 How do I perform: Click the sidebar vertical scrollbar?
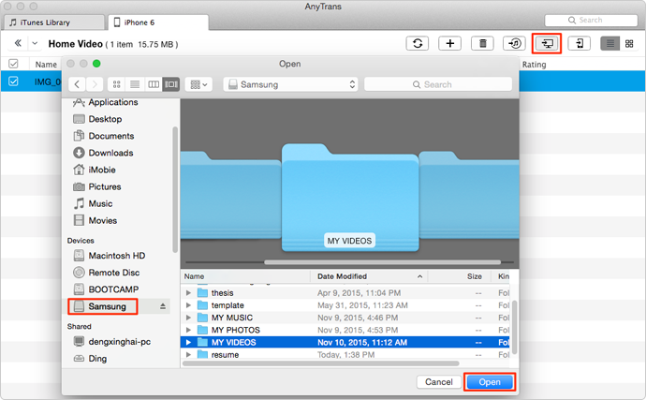(x=175, y=189)
